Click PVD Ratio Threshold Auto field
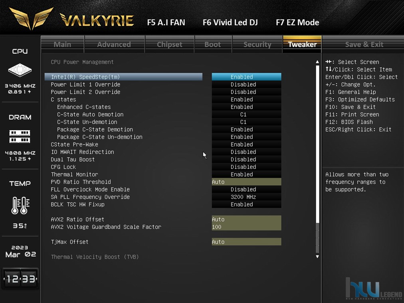 [247, 182]
